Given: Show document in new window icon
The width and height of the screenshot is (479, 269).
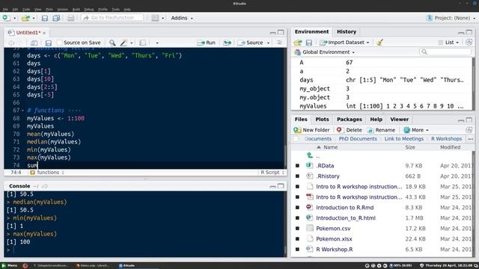Looking at the screenshot, I should 34,43.
